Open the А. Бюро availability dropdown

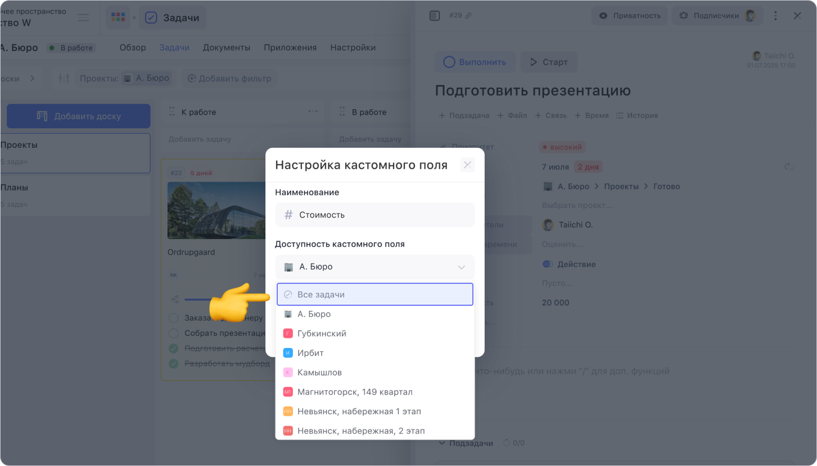click(375, 267)
